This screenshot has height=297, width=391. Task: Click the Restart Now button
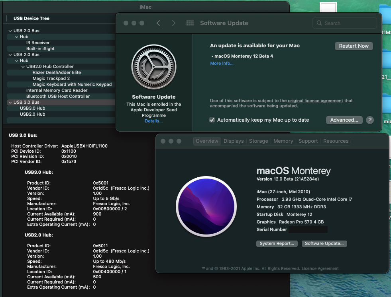[354, 46]
